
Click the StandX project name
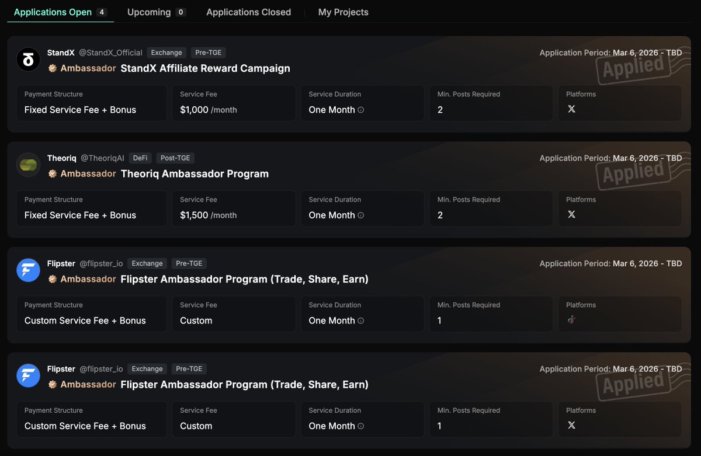pyautogui.click(x=61, y=53)
